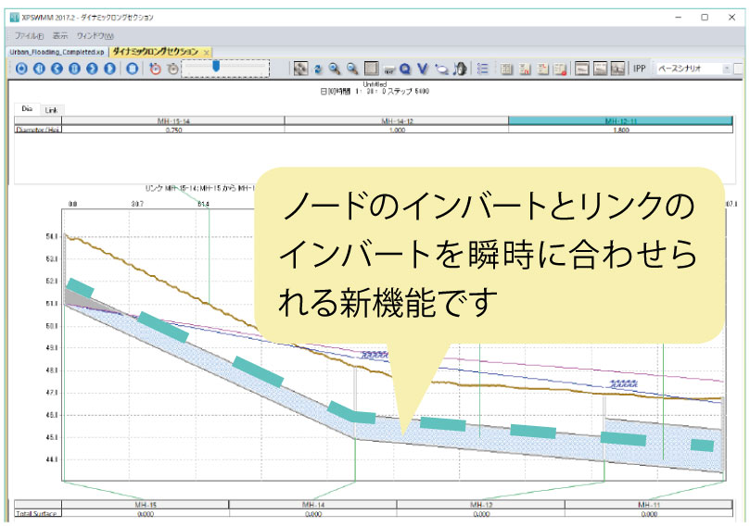Viewport: 750px width, 527px height.
Task: Select the first section layout view icon
Action: (x=582, y=69)
